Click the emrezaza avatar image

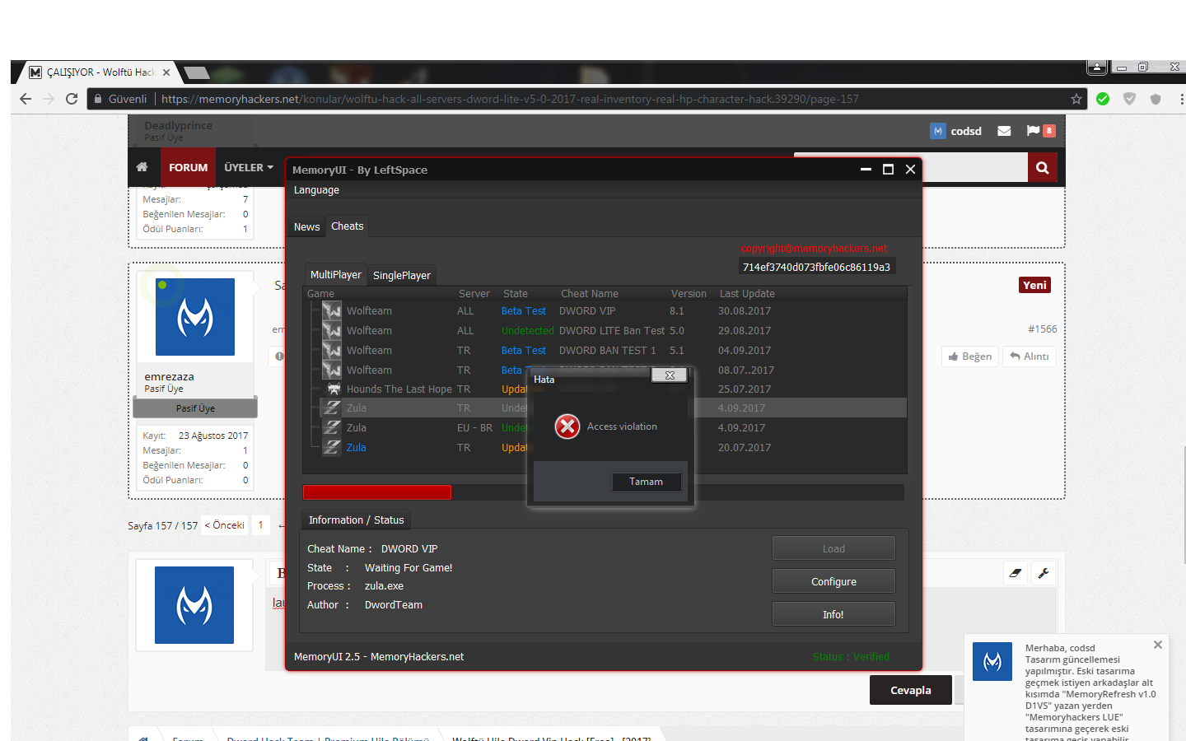tap(195, 317)
